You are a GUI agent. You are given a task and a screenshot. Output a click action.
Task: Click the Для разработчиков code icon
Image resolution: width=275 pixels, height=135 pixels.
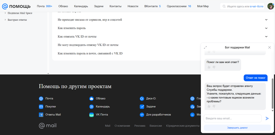pyautogui.click(x=142, y=115)
